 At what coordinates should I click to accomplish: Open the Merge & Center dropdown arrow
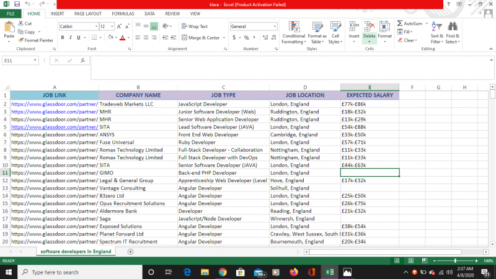coord(224,38)
